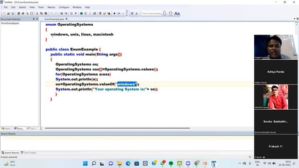
Task: Click the Redo arrow icon
Action: click(x=56, y=14)
